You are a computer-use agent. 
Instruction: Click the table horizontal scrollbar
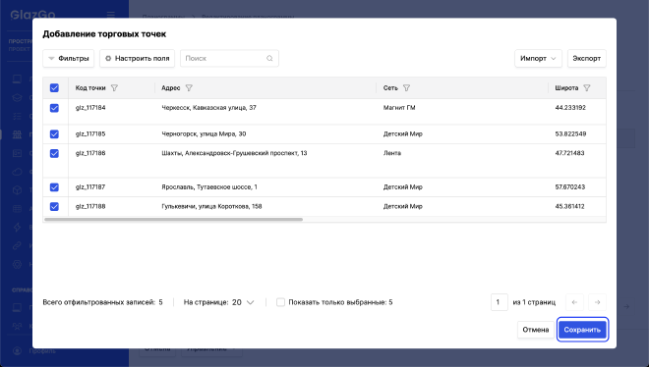173,220
